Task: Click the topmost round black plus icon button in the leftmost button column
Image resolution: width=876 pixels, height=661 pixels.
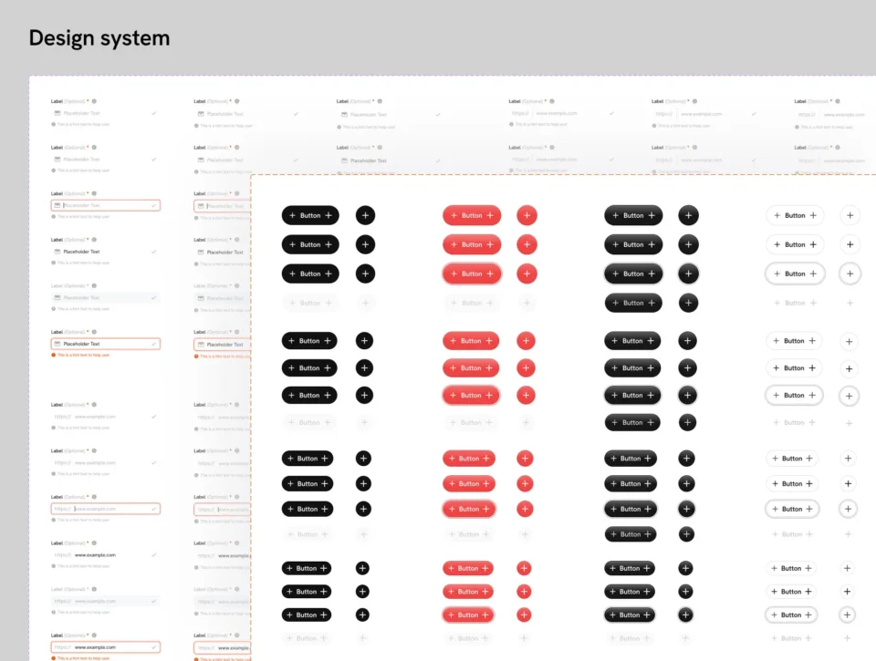Action: (365, 215)
